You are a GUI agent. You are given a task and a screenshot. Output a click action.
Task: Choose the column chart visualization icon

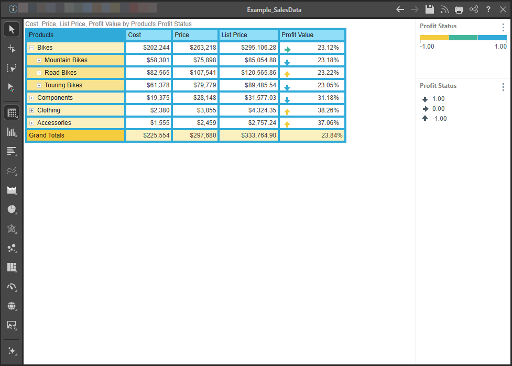[x=12, y=132]
